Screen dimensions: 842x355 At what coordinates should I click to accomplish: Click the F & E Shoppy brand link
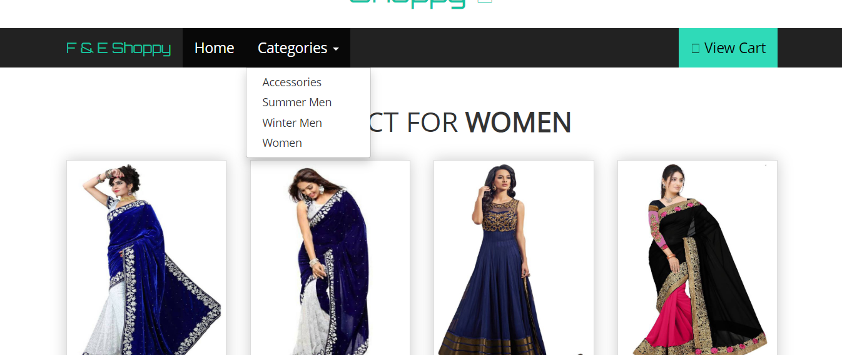[118, 48]
